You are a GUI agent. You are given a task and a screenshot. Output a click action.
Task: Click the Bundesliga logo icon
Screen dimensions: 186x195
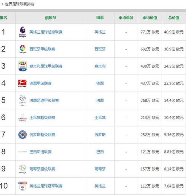tap(23, 83)
